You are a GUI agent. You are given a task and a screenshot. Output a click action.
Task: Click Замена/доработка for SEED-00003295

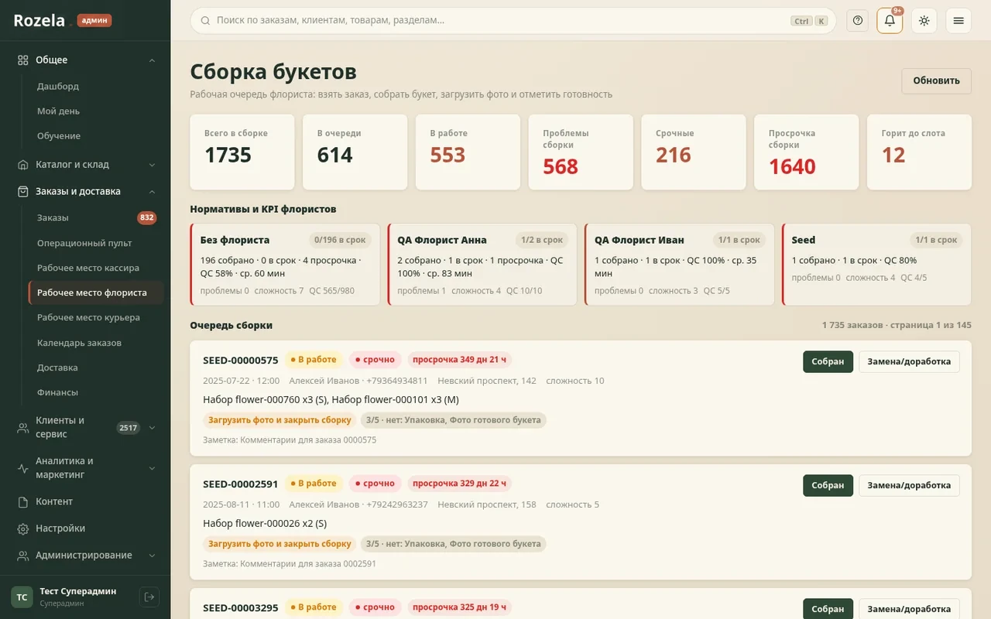click(x=909, y=609)
